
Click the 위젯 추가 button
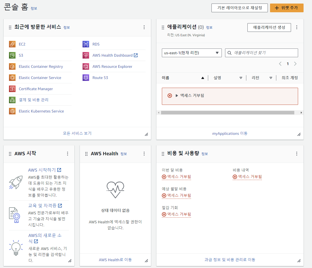click(x=287, y=8)
